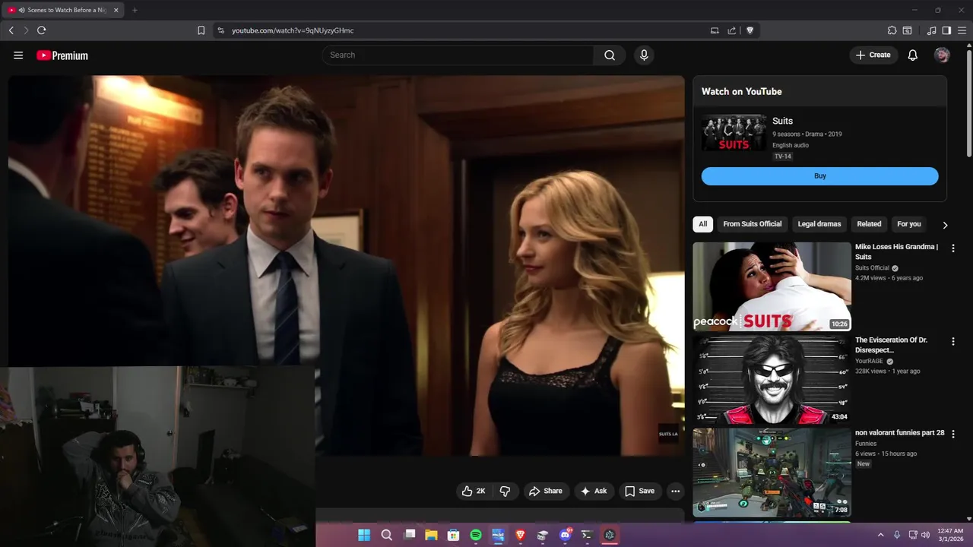Open YouTube notifications bell
Viewport: 973px width, 547px height.
coord(913,55)
